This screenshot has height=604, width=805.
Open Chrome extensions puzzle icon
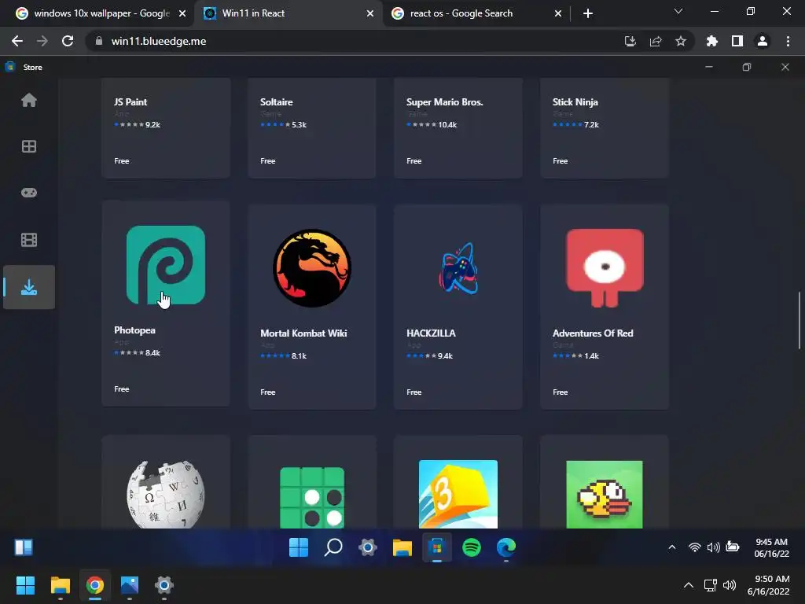coord(711,41)
